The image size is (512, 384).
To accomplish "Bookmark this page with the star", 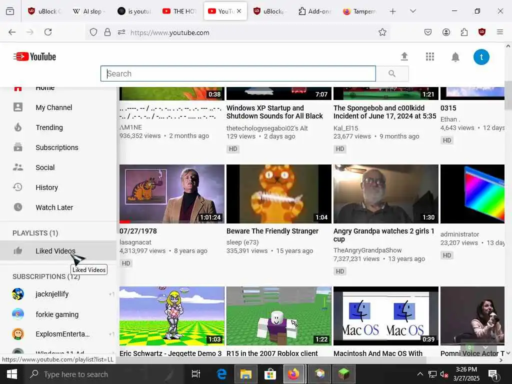I will [382, 32].
